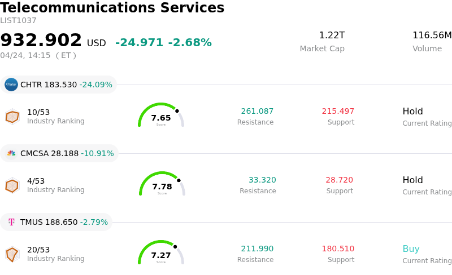Screen dimensions: 452x275
Task: Click the 7.65 score gauge
Action: coord(161,116)
